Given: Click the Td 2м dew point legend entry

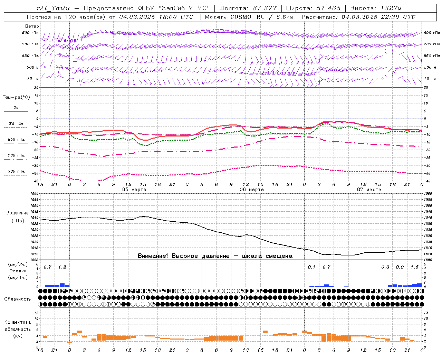Looking at the screenshot, I should pos(16,123).
